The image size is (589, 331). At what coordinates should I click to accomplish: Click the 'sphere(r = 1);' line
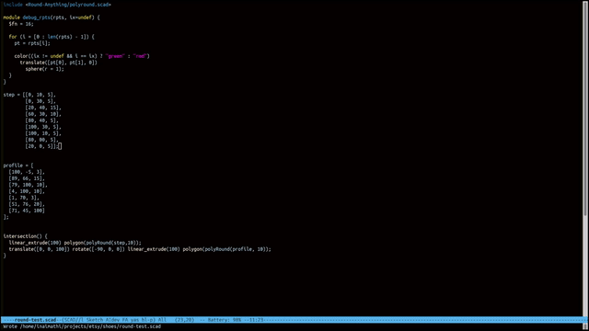click(x=45, y=69)
